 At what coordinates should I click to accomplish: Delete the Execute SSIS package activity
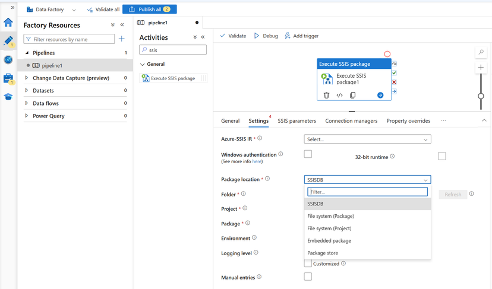(x=326, y=95)
